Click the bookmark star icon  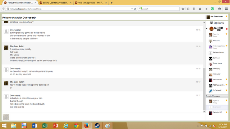183,9
